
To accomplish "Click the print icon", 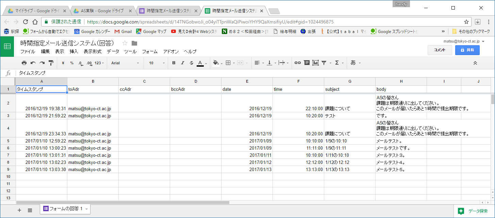I will click(x=24, y=63).
